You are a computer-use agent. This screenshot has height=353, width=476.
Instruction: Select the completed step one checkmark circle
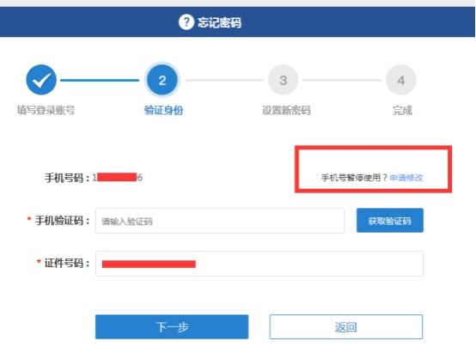[x=41, y=80]
